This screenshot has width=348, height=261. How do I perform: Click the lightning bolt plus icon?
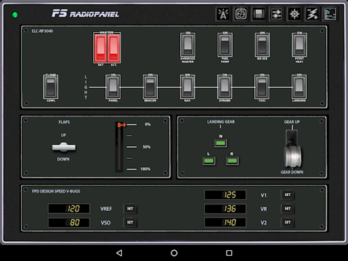[312, 14]
